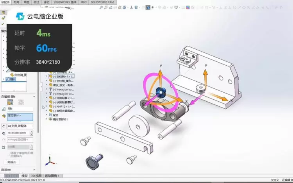Click the reverse direction icon beside Z@夹具_装配体
The width and height of the screenshot is (293, 183).
[x=4, y=126]
